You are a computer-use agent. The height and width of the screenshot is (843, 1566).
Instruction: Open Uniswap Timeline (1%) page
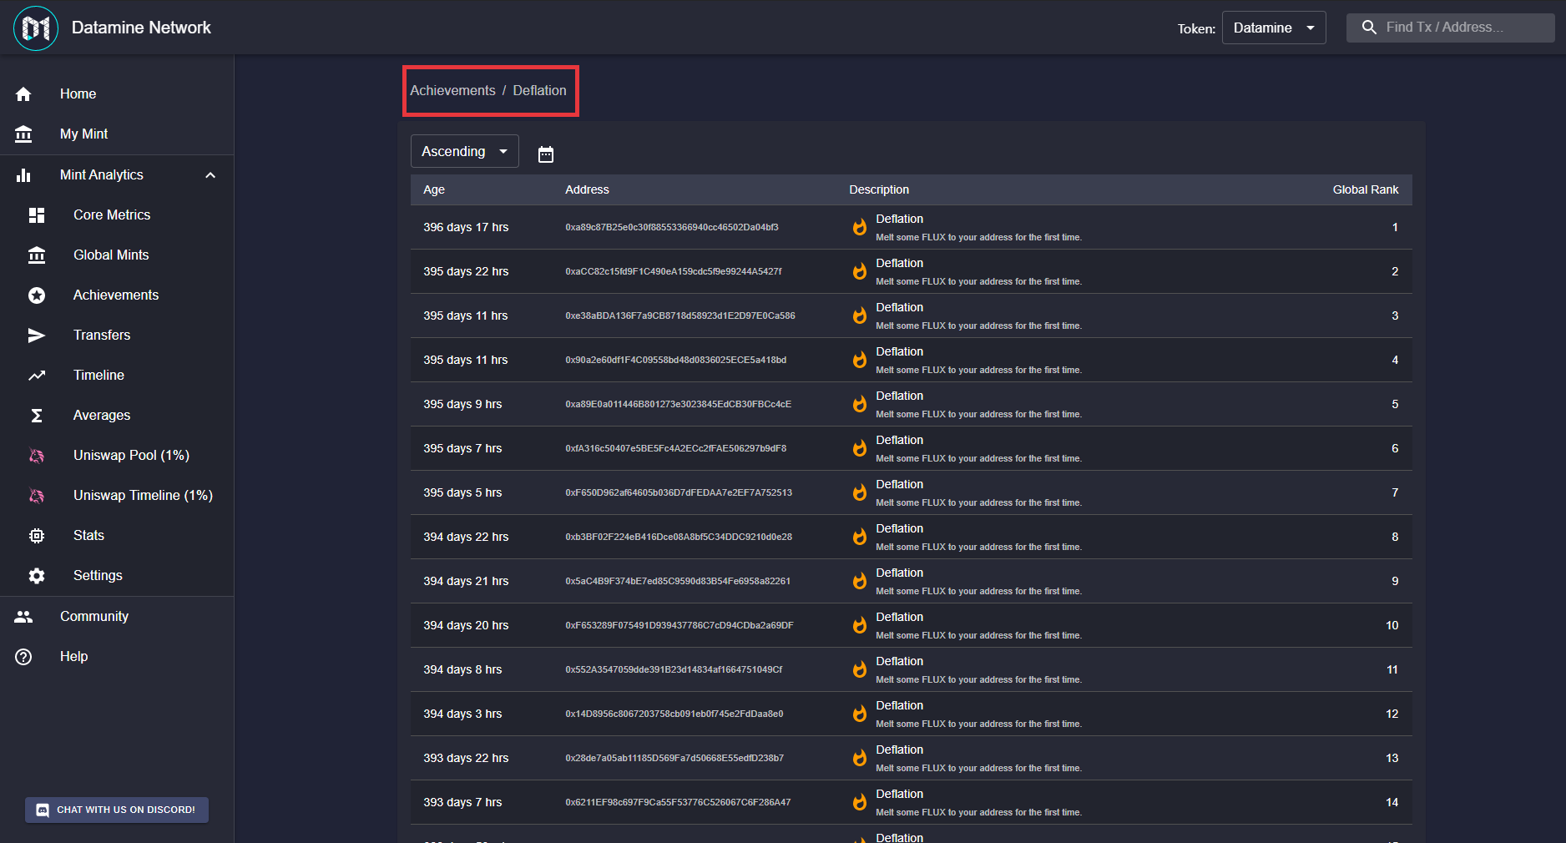(117, 496)
